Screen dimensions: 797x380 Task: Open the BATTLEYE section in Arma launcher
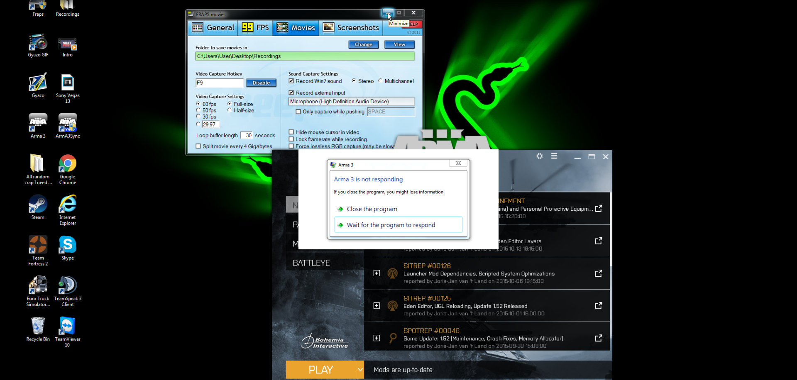click(311, 263)
